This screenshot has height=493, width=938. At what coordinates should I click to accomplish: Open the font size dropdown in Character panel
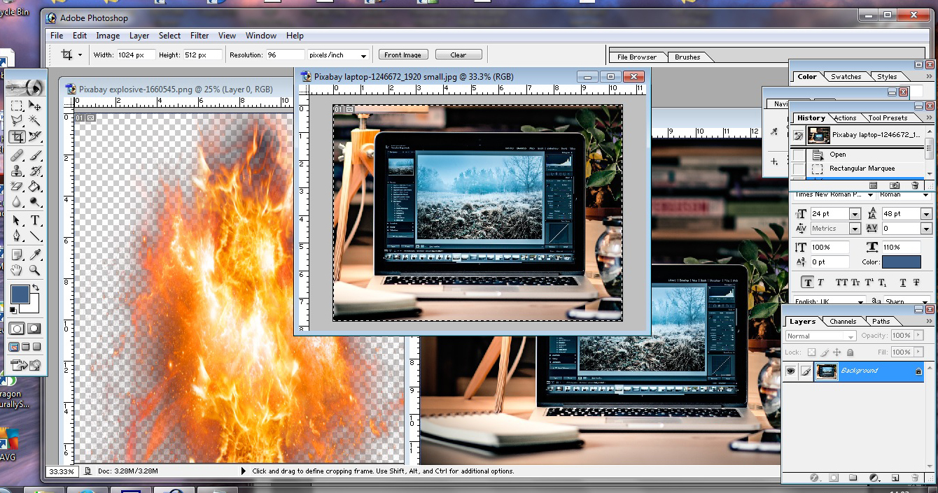(855, 213)
